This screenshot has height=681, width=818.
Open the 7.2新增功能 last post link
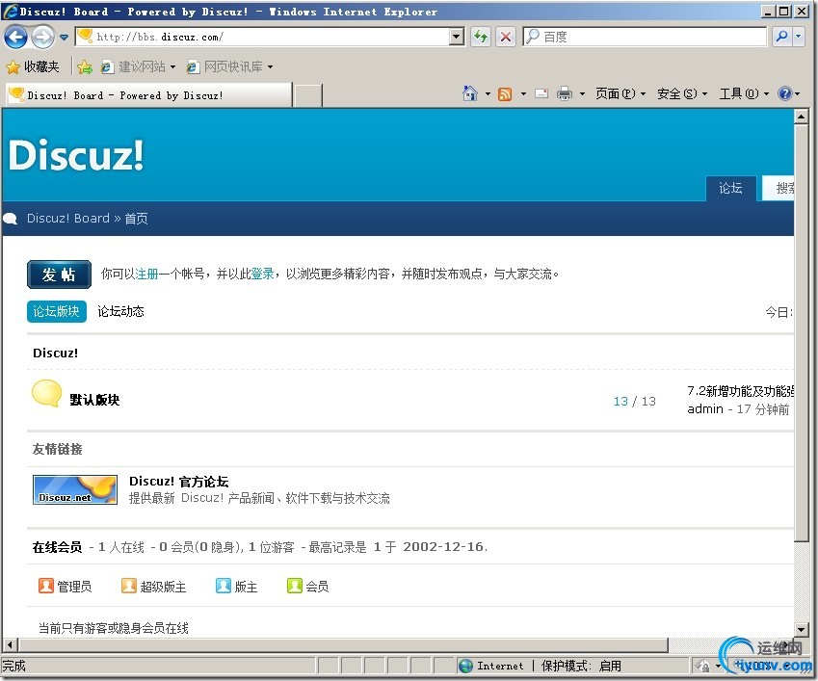[741, 391]
